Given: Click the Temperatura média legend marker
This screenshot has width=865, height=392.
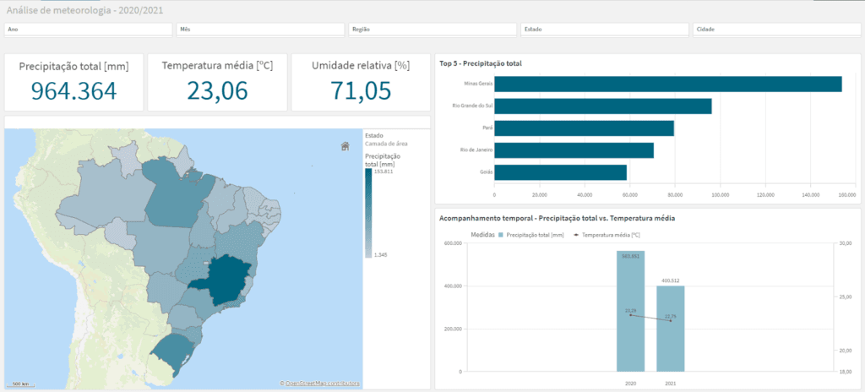Looking at the screenshot, I should tap(577, 234).
